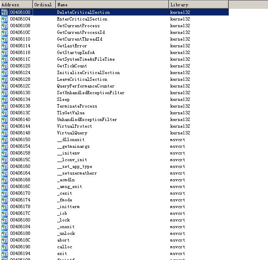Click import icon beside address 00406160
This screenshot has height=260, width=268.
(x=5, y=166)
